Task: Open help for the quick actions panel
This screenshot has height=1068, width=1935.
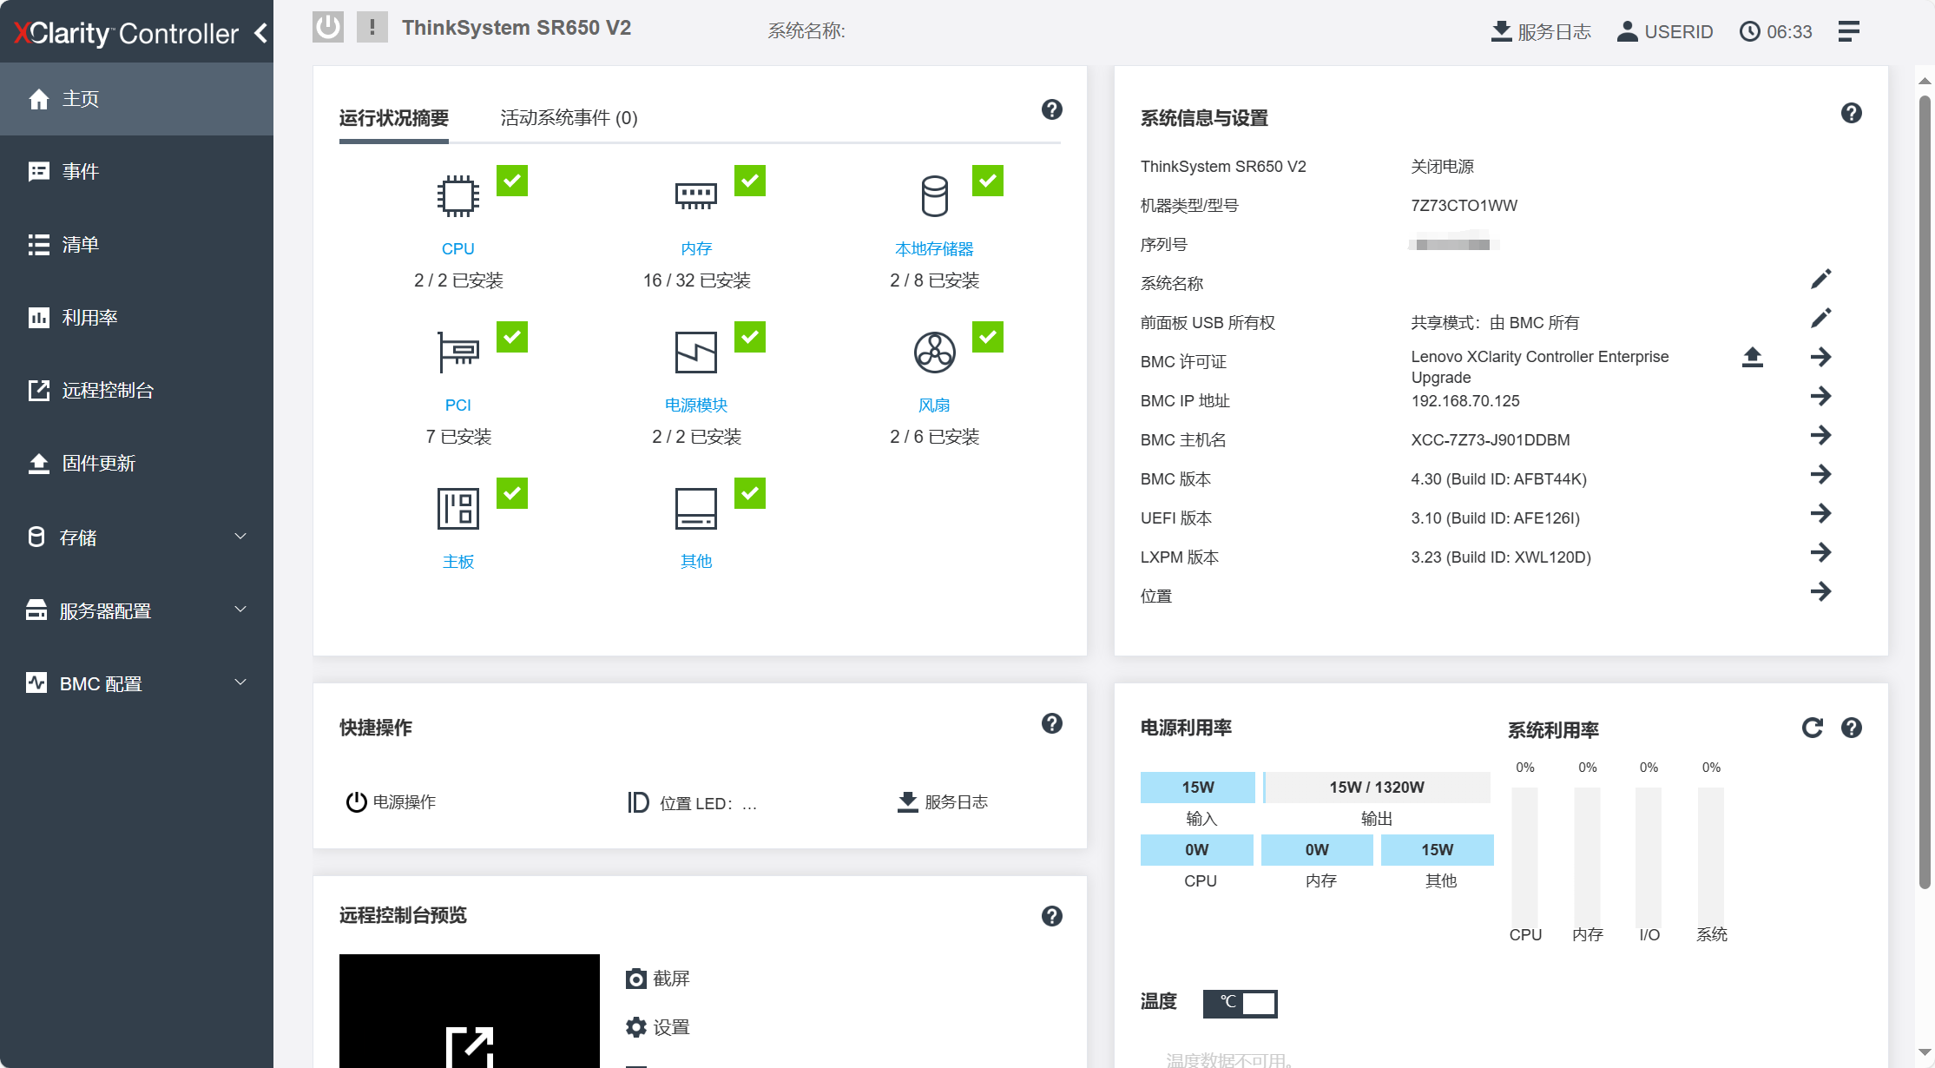Action: click(x=1052, y=723)
